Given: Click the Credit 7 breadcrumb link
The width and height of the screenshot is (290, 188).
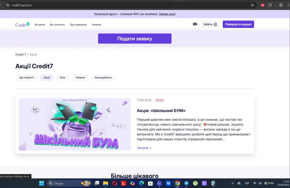Looking at the screenshot, I should (20, 54).
